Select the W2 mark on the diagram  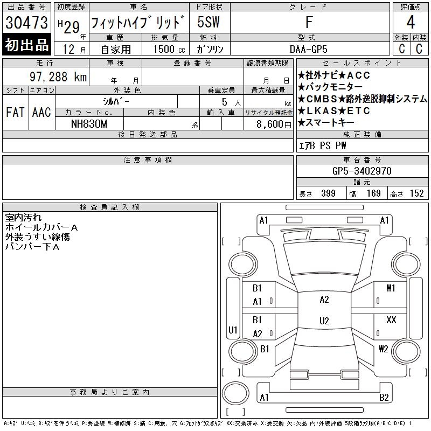[x=383, y=349]
